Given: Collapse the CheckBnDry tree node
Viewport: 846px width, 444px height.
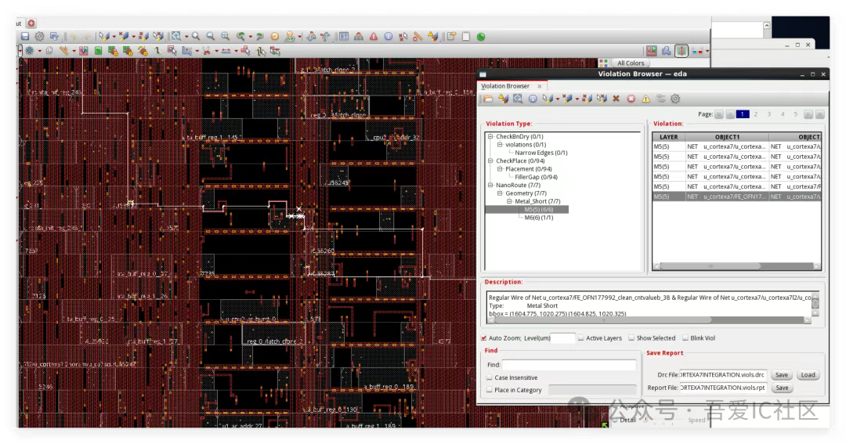Looking at the screenshot, I should [490, 136].
